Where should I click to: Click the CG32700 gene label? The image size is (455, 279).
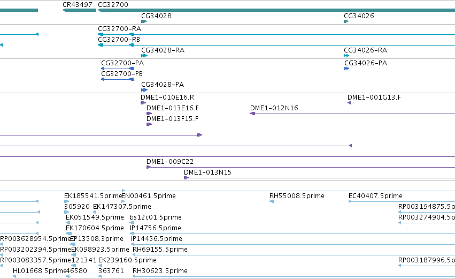click(113, 5)
